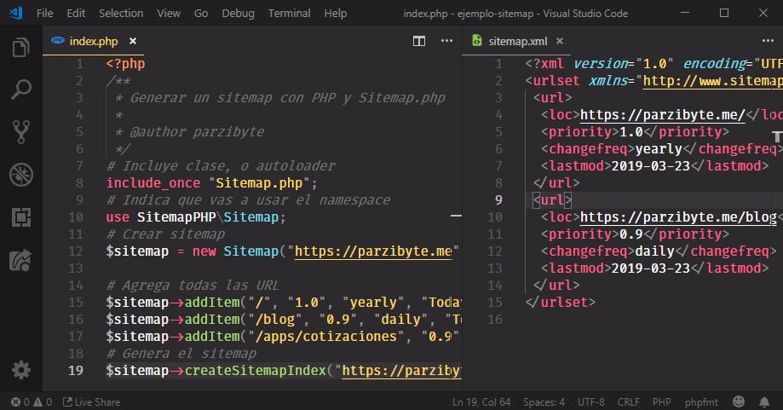Image resolution: width=783 pixels, height=410 pixels.
Task: Open the Source Control view
Action: click(x=21, y=132)
